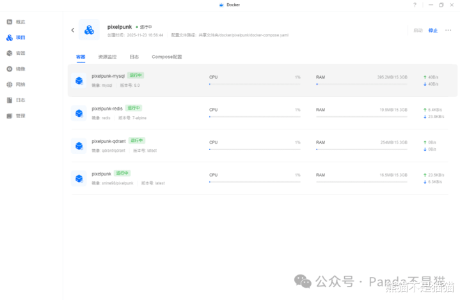The height and width of the screenshot is (300, 460).
Task: Go back with the left arrow
Action: (73, 30)
